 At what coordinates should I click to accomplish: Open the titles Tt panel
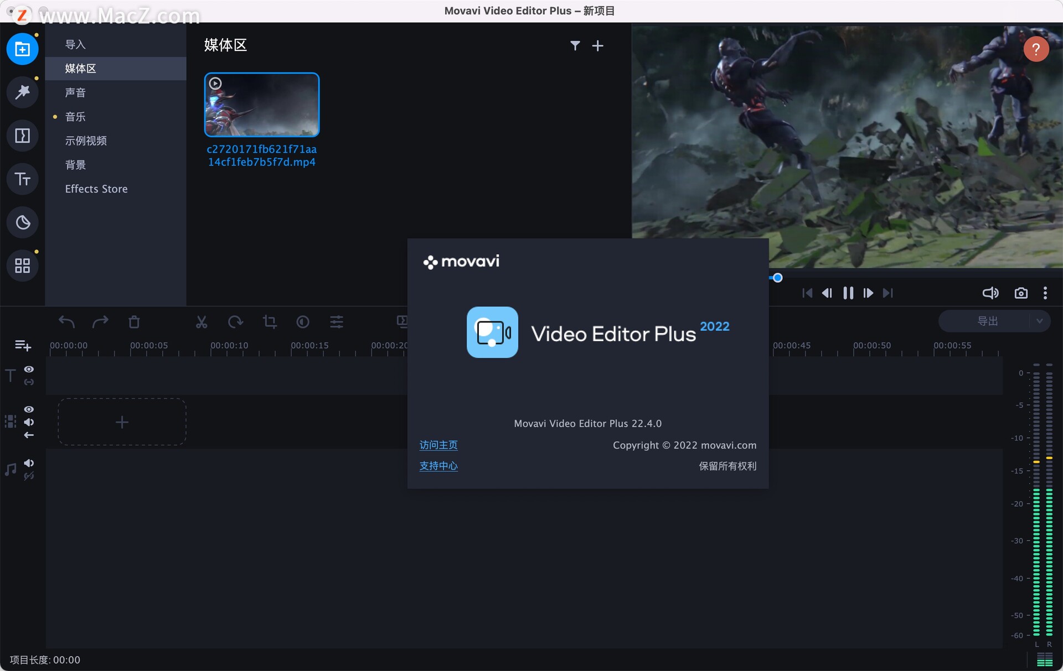click(22, 179)
